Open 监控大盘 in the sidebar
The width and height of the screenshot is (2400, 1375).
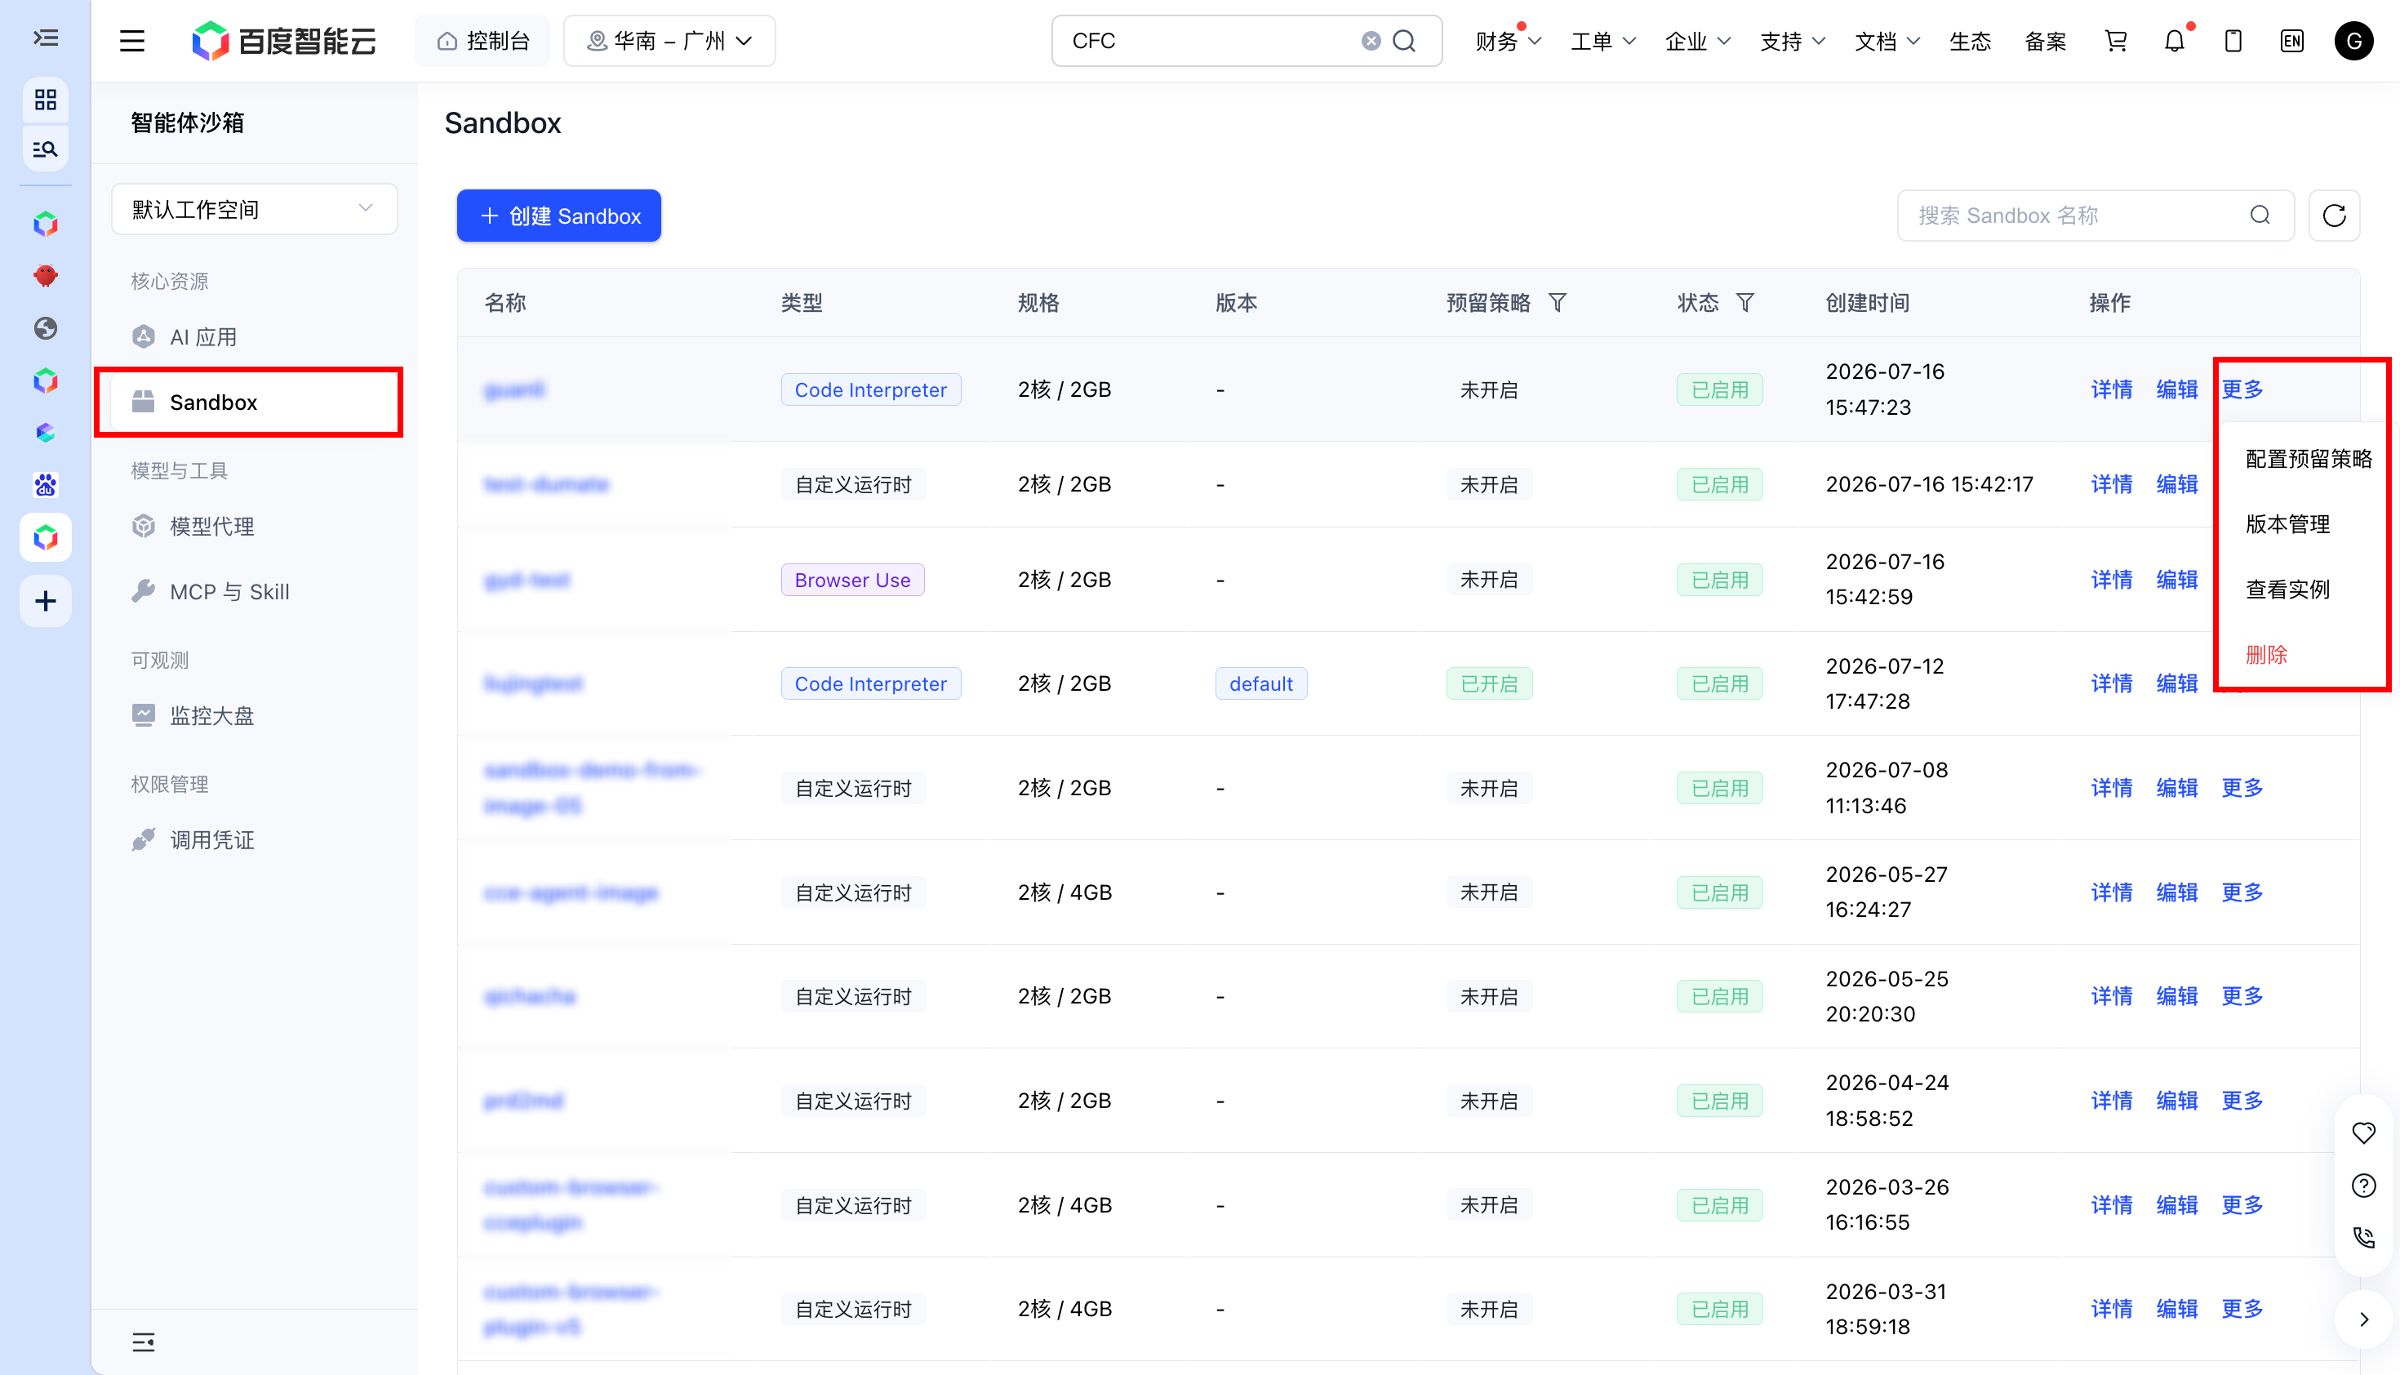(x=254, y=715)
